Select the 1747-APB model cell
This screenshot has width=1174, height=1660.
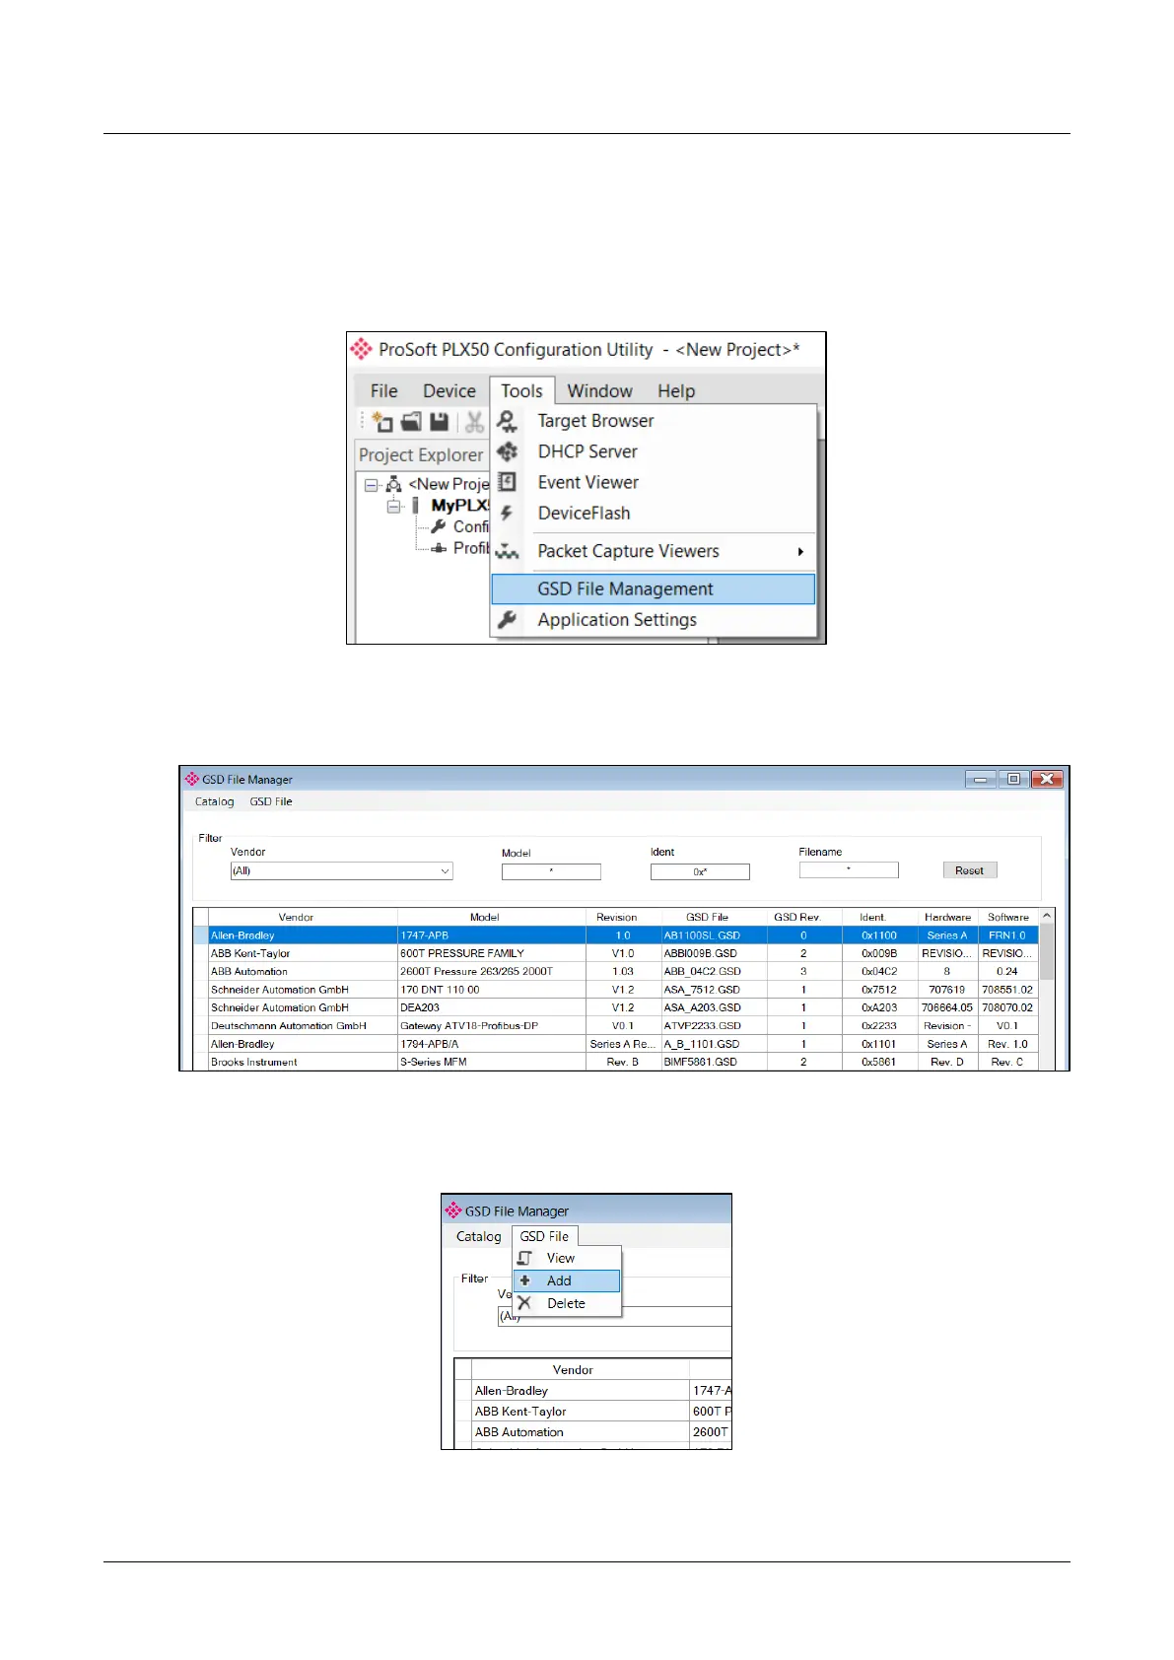(x=492, y=935)
